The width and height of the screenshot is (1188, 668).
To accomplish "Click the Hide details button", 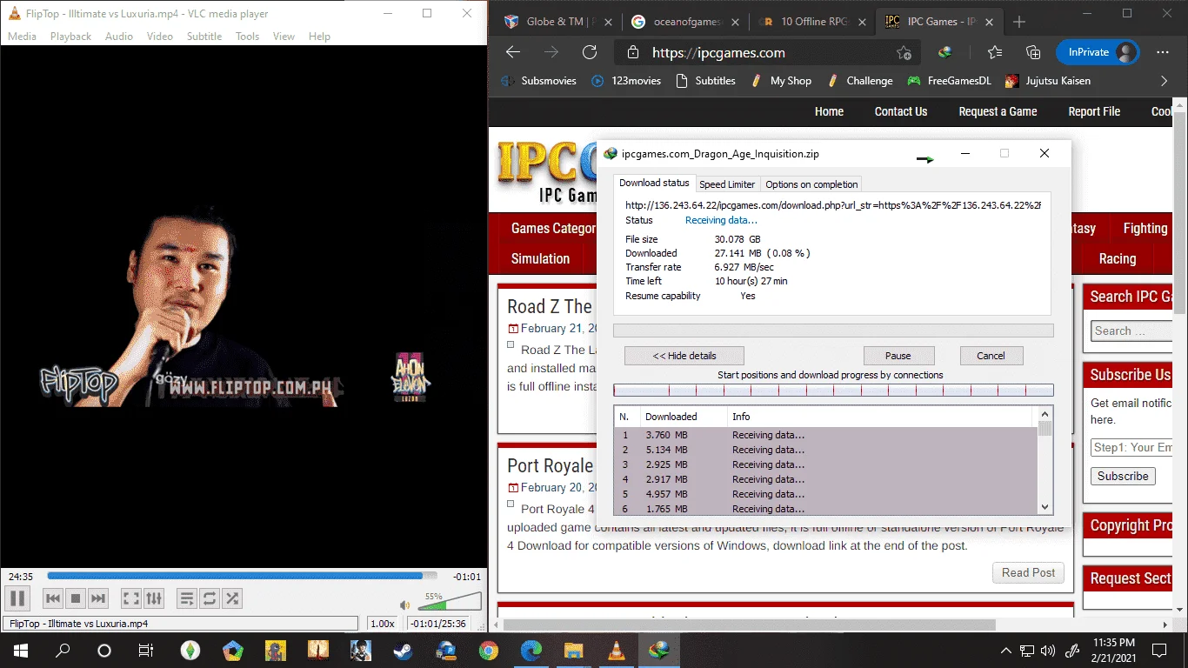I will coord(684,356).
